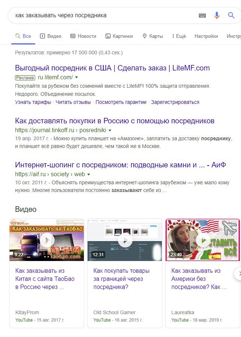Play the TaoBao video thumbnail
Viewport: 241px width, 337px height.
(47, 240)
